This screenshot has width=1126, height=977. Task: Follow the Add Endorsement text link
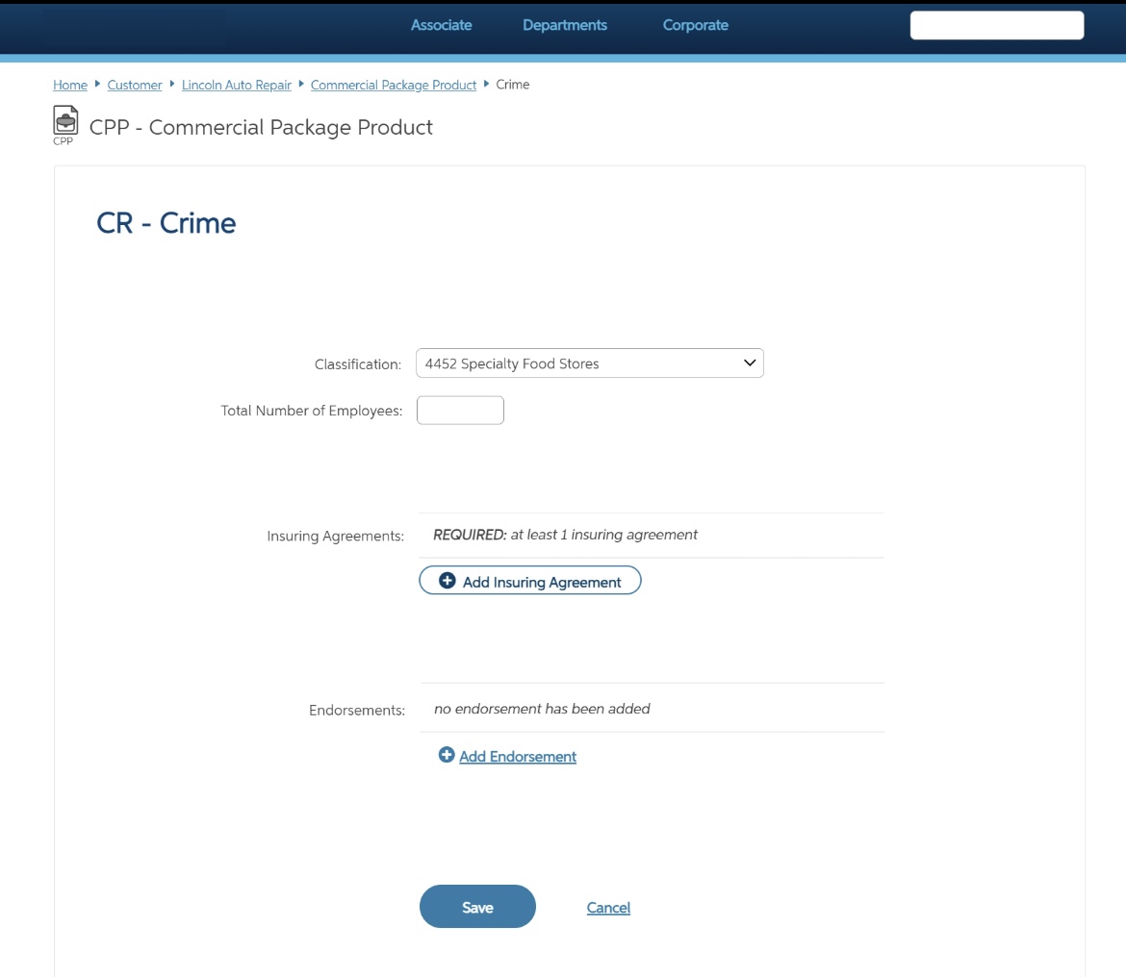pos(518,757)
